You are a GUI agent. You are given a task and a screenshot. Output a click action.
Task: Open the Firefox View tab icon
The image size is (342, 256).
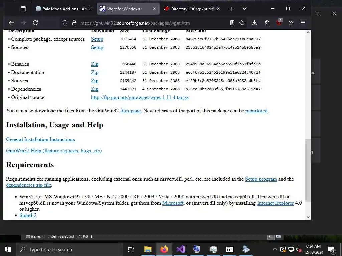23,9
